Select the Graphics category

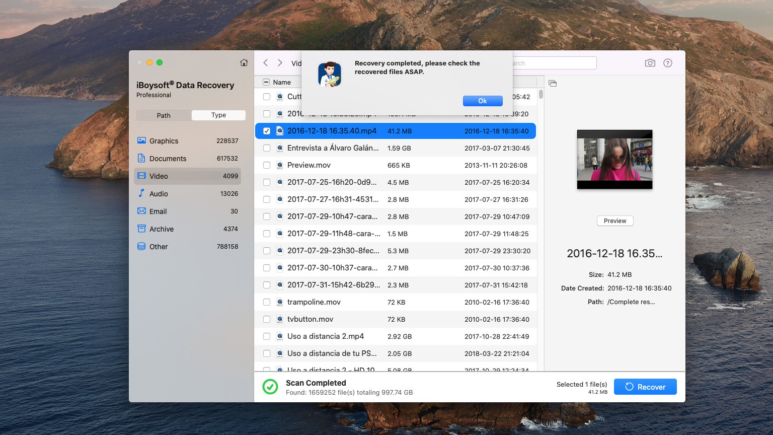click(x=188, y=141)
